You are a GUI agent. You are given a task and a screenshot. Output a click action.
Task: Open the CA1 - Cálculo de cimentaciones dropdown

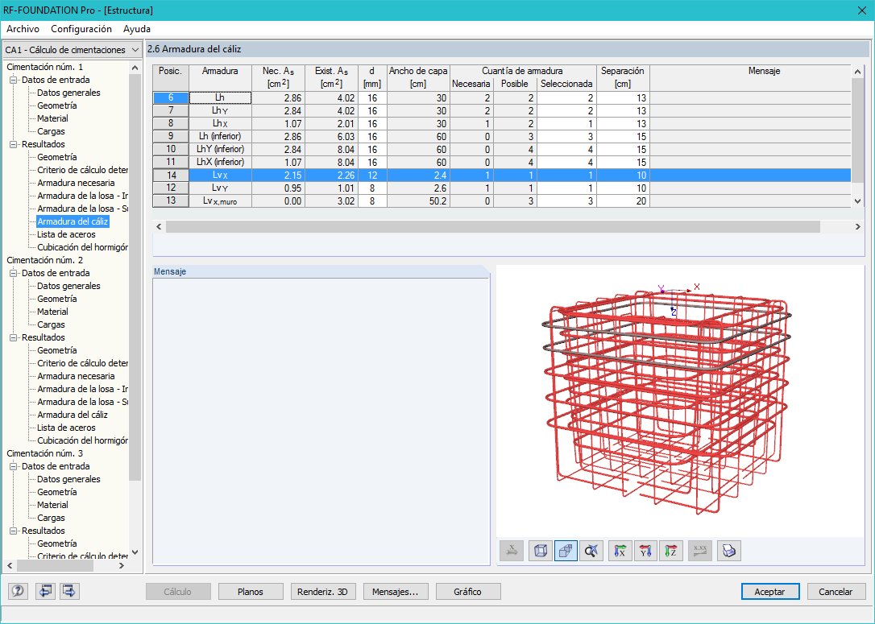[72, 50]
